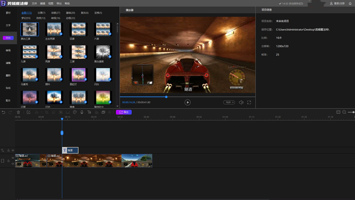The height and width of the screenshot is (200, 355).
Task: Open the edit pencil tool
Action: click(x=28, y=112)
